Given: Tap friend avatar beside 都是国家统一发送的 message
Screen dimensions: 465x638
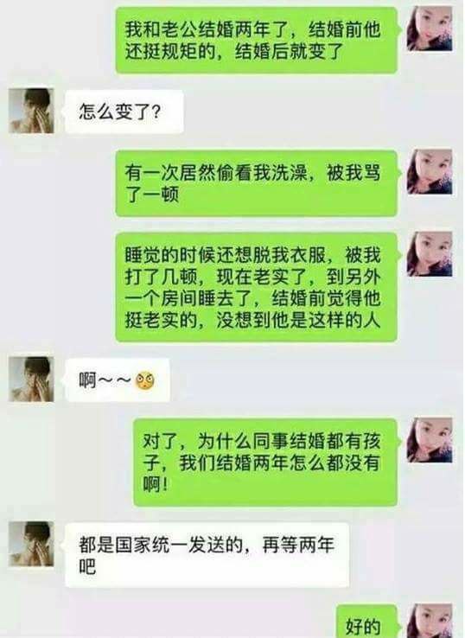Looking at the screenshot, I should tap(31, 544).
